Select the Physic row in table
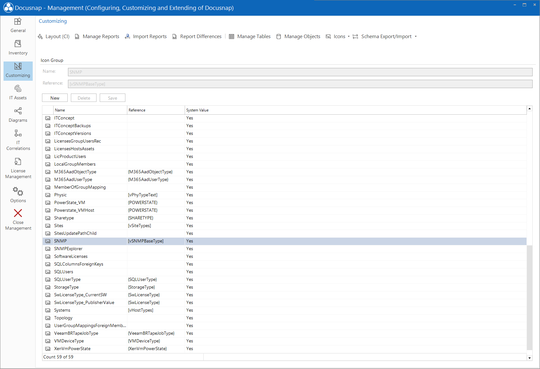Image resolution: width=540 pixels, height=369 pixels. coord(284,195)
